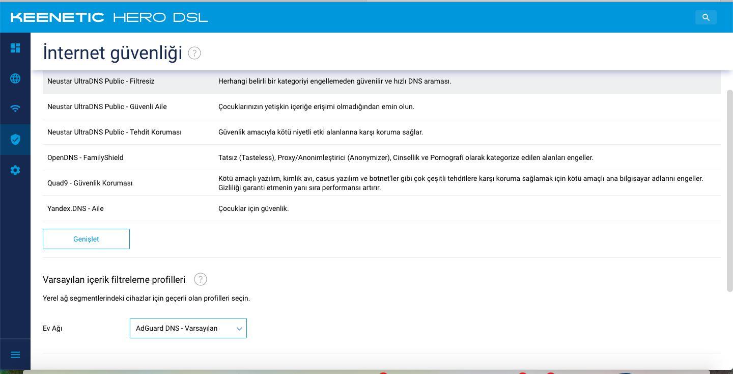733x374 pixels.
Task: Click Quad9 description about 'Kötü amaçlı yazılım'
Action: click(x=461, y=183)
